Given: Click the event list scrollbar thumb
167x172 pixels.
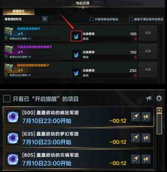Looking at the screenshot, I should [159, 124].
